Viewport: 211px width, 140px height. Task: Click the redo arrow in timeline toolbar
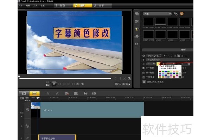[57, 94]
